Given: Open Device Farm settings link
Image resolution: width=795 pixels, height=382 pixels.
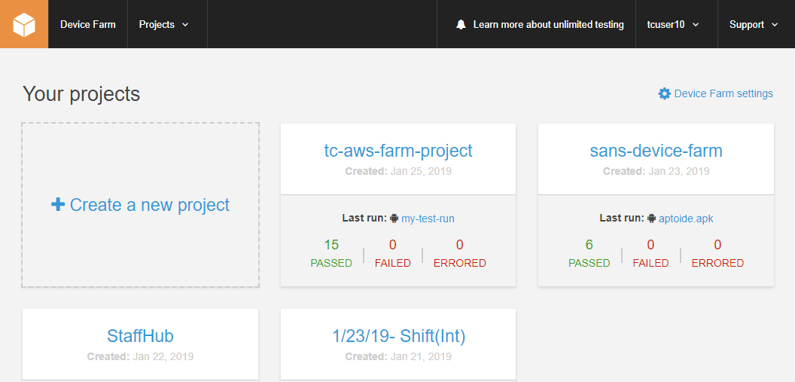Looking at the screenshot, I should pos(723,93).
